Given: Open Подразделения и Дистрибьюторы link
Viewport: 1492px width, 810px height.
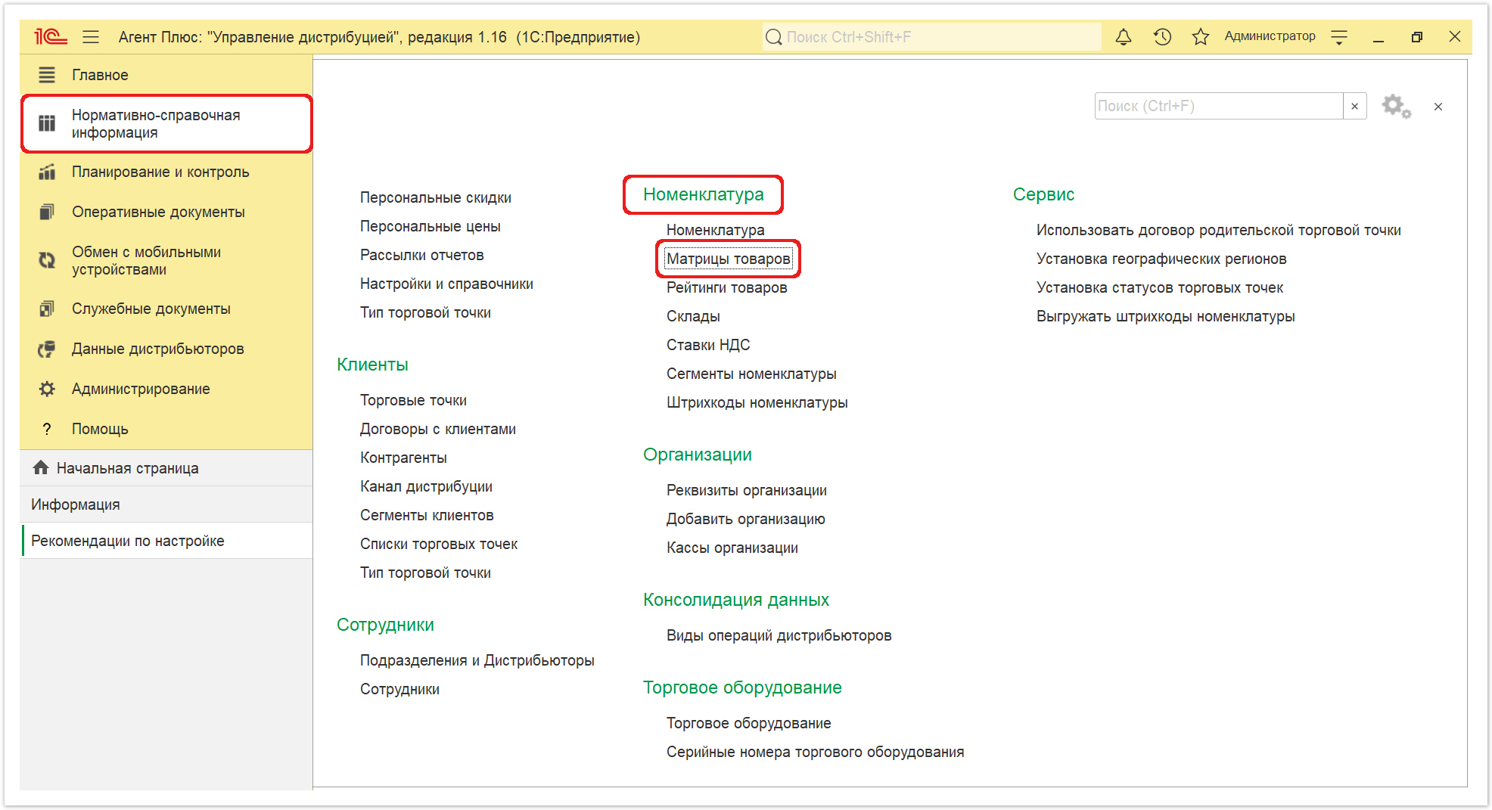Looking at the screenshot, I should tap(477, 660).
